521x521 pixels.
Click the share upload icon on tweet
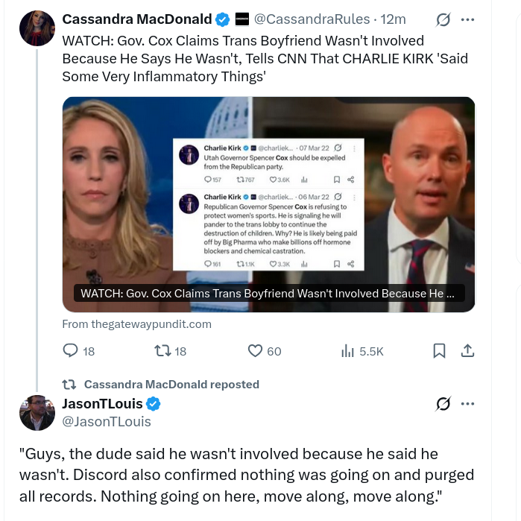(x=467, y=351)
